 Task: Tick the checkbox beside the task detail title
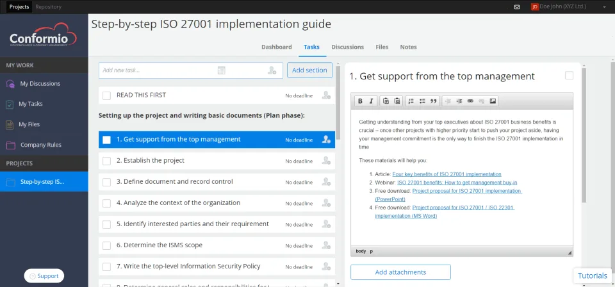569,76
